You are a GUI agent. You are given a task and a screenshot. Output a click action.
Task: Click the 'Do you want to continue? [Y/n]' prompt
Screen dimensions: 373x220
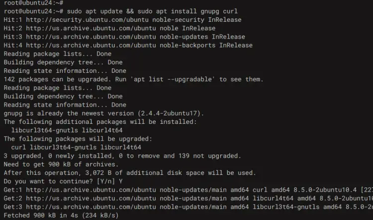coord(60,181)
